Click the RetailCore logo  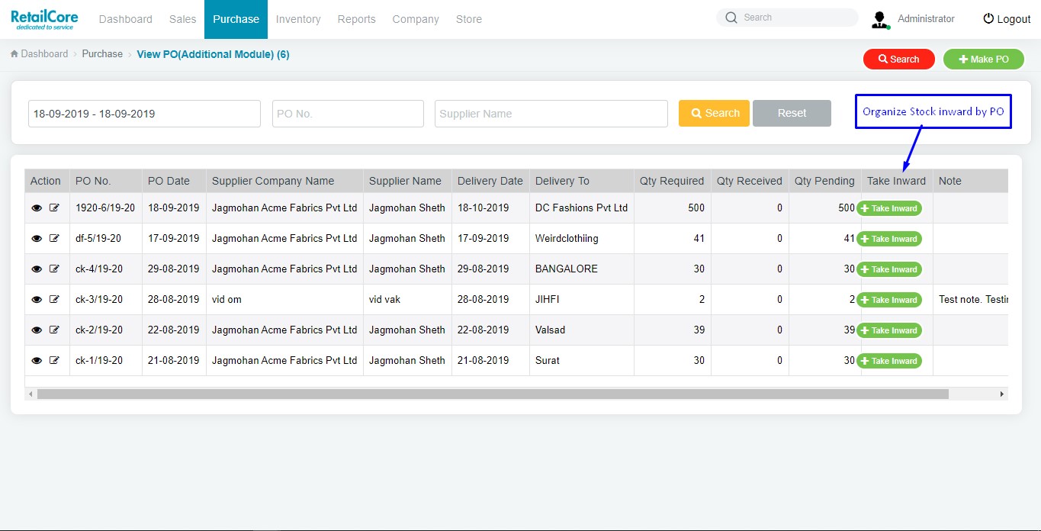tap(44, 19)
